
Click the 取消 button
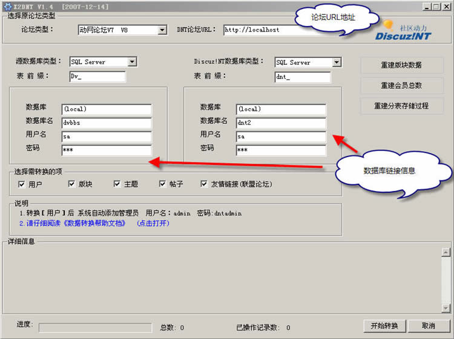(429, 326)
